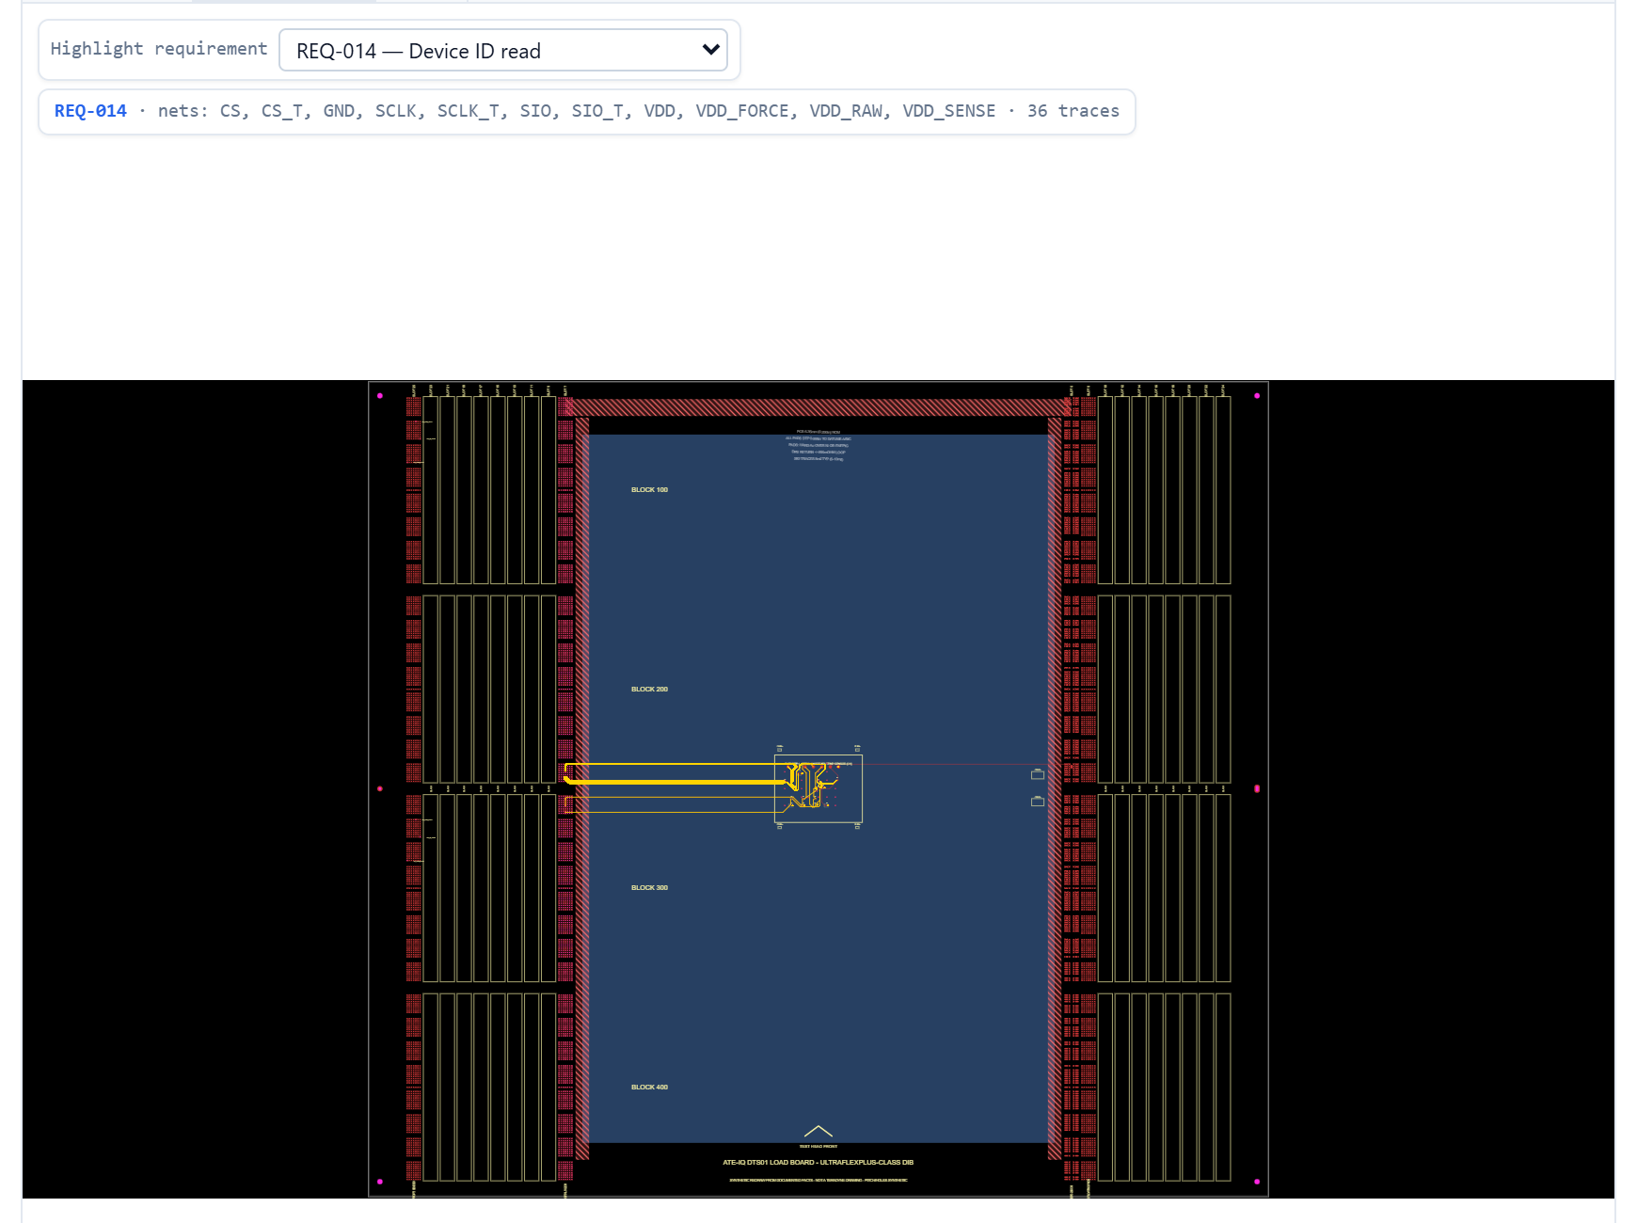
Task: Click the BLOCK 400 label on board
Action: [649, 1088]
